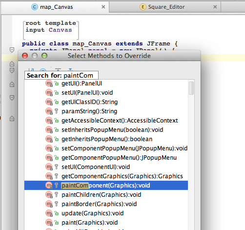The width and height of the screenshot is (245, 230).
Task: Click the method icon beside getUI():PanelUI
Action: pyautogui.click(x=49, y=84)
